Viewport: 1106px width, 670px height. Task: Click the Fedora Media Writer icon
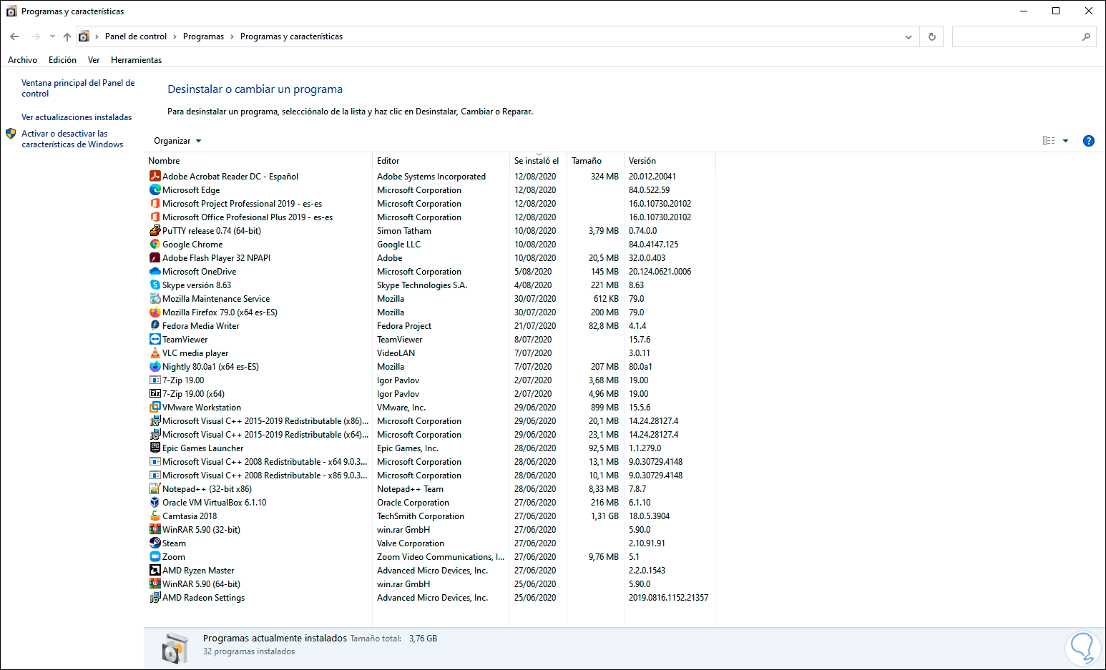coord(155,325)
